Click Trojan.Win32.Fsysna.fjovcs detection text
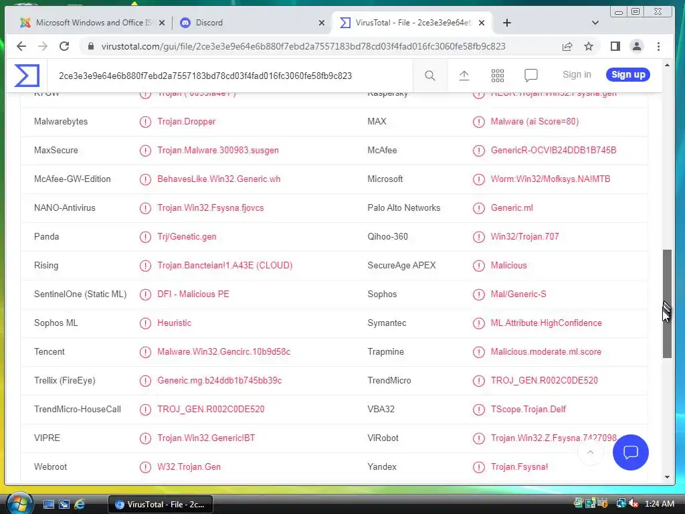The image size is (685, 514). pos(211,208)
